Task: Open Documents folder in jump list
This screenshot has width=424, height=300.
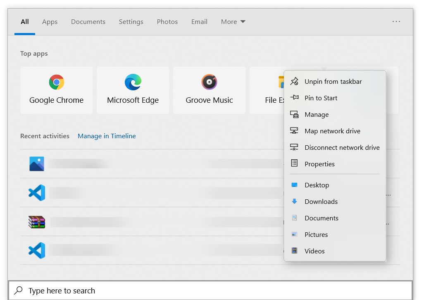Action: click(x=335, y=218)
